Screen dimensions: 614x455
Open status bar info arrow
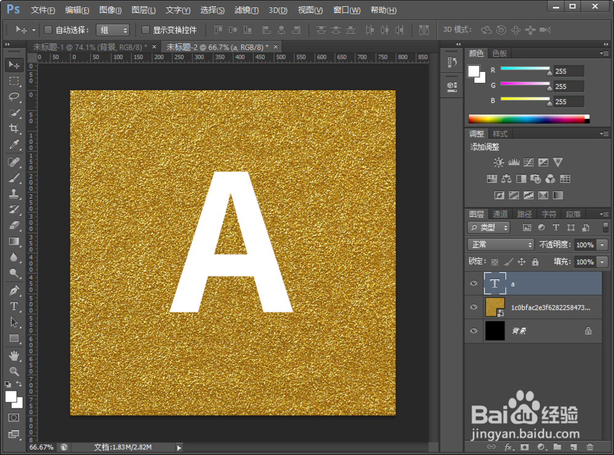tap(179, 447)
